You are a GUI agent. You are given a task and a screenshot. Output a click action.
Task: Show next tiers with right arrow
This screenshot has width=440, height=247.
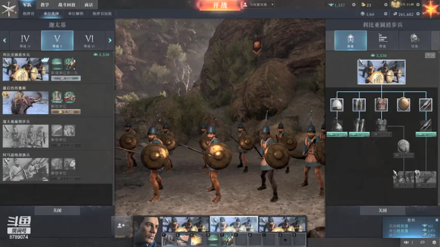click(109, 40)
